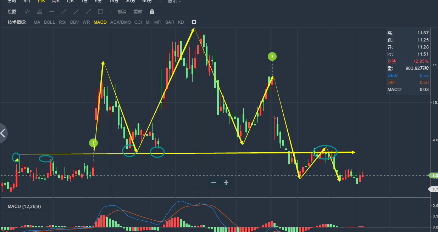Click 撤消 to undo drawing
This screenshot has height=232, width=438.
click(122, 12)
